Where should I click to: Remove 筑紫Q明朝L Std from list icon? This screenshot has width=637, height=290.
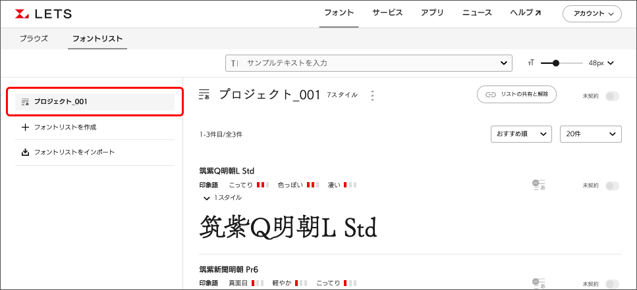click(x=538, y=185)
